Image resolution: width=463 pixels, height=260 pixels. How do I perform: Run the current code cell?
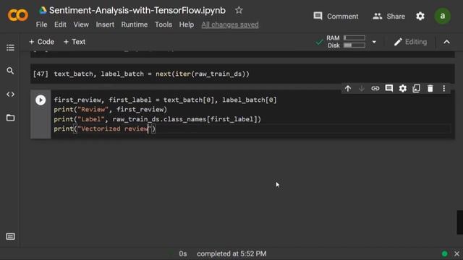point(41,100)
